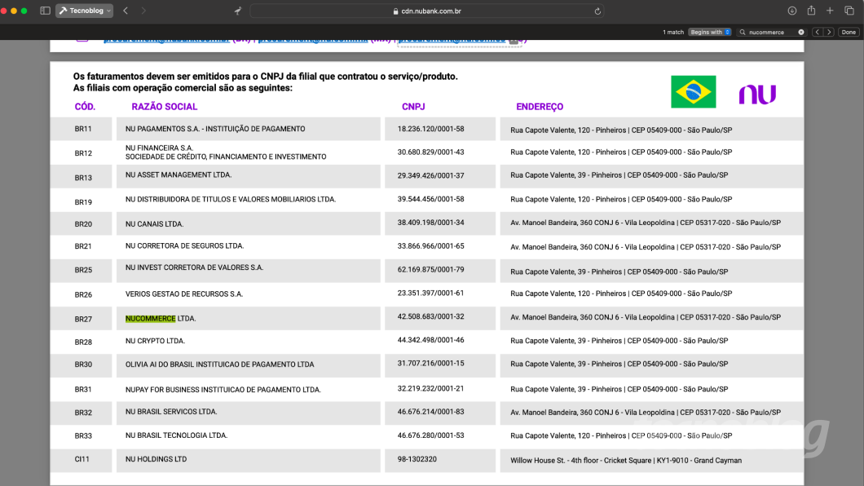Image resolution: width=864 pixels, height=486 pixels.
Task: Click "NU CORRETORA DE SEGUROS LTDA."
Action: click(x=184, y=245)
